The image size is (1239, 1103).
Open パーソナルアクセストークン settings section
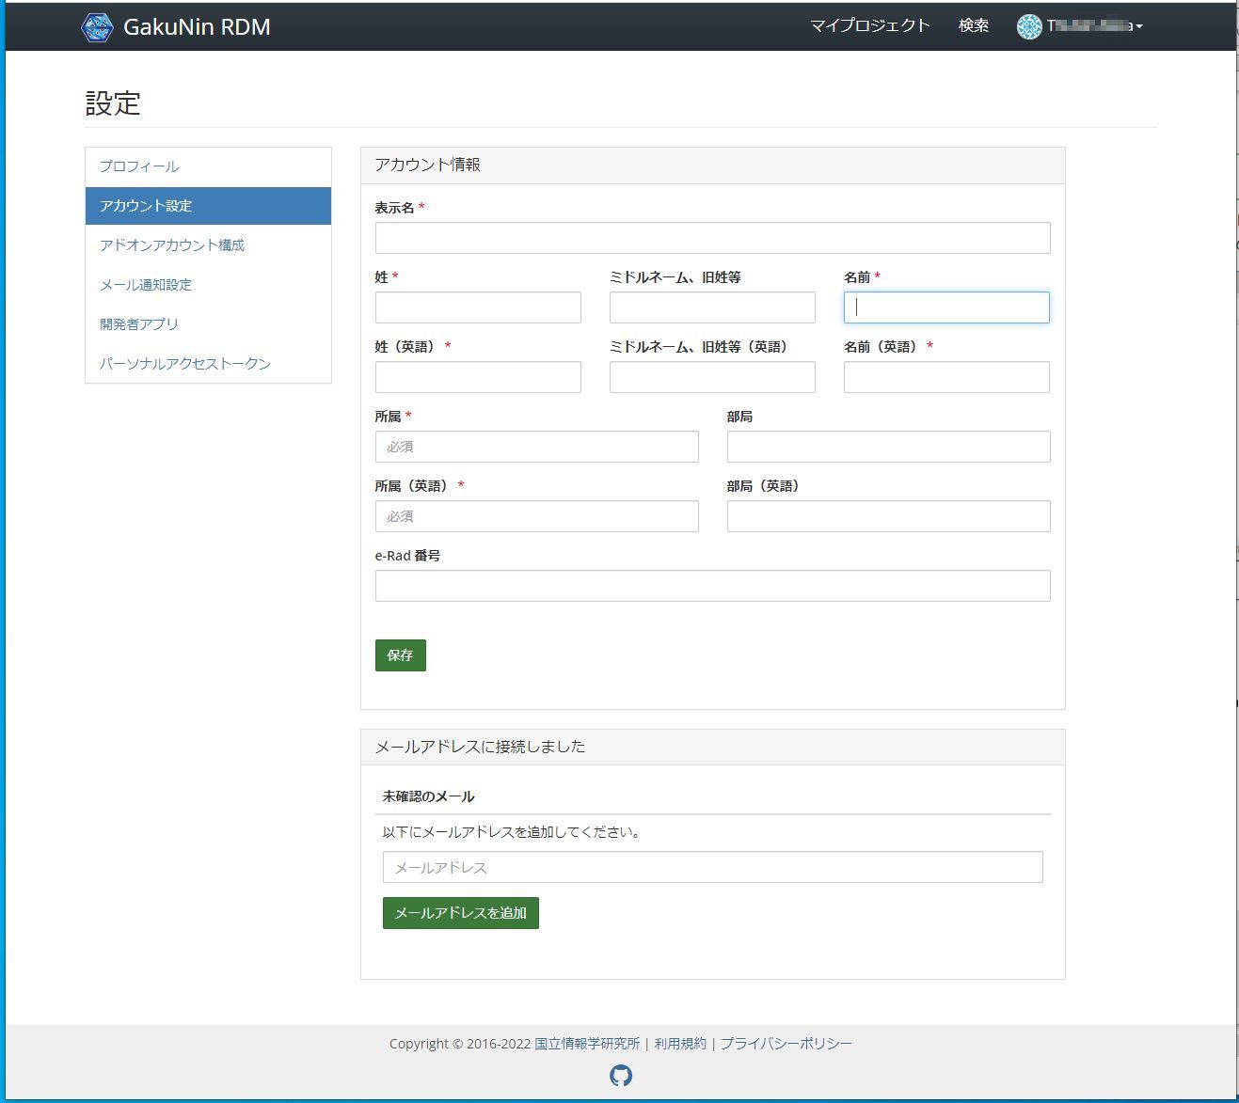185,364
